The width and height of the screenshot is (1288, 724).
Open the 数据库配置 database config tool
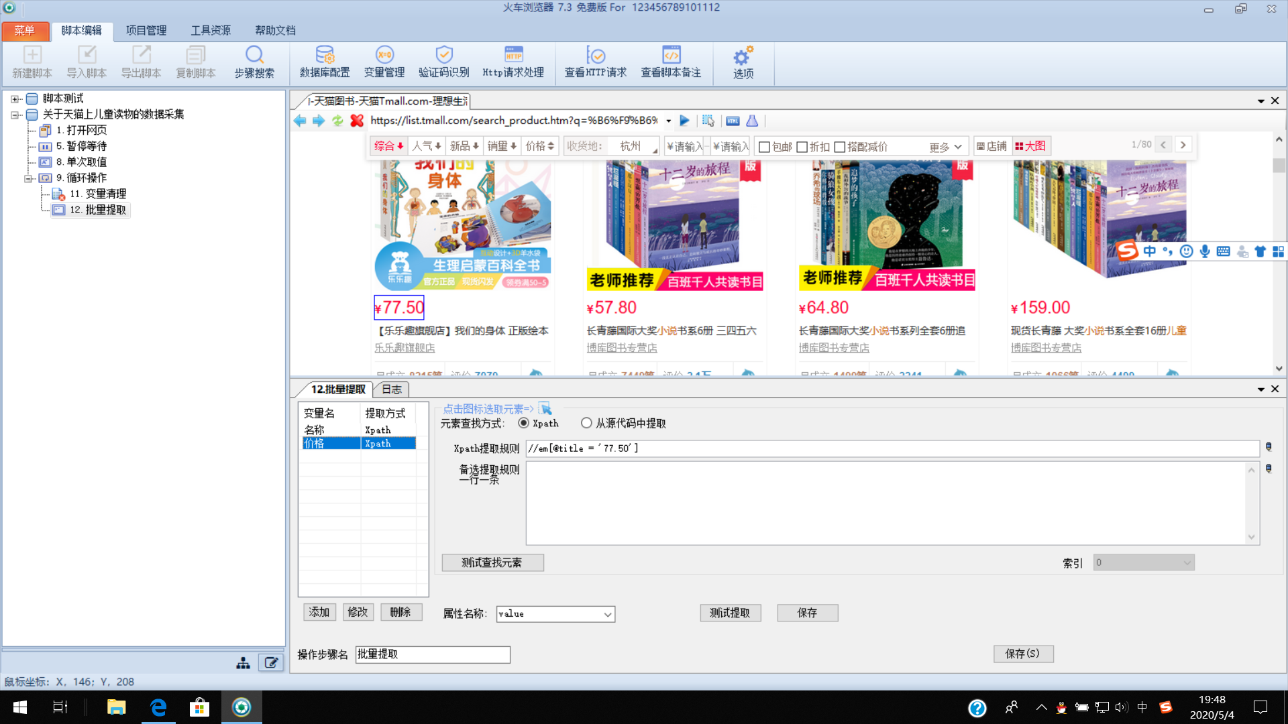pos(325,62)
